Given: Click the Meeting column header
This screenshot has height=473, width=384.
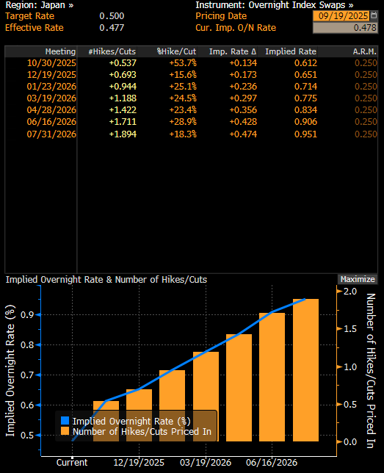Looking at the screenshot, I should pos(60,51).
